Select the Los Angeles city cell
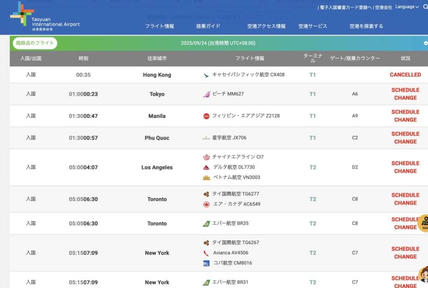This screenshot has height=288, width=428. tap(157, 167)
